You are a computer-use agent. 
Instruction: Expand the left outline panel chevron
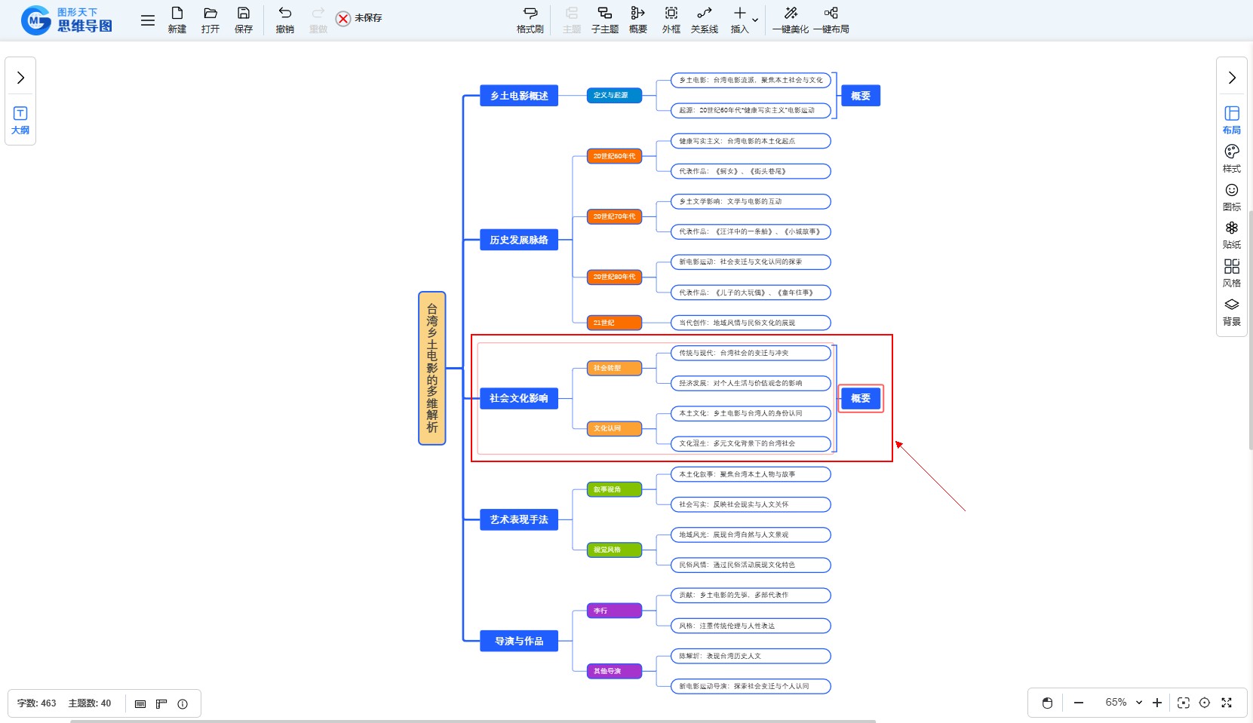[20, 78]
